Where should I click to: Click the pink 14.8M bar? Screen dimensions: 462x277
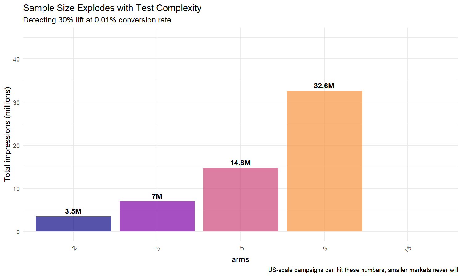point(241,199)
